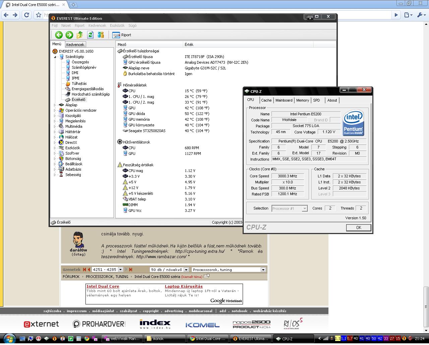Click the Eszközök icon in the tree
The image size is (429, 345).
pyautogui.click(x=61, y=148)
